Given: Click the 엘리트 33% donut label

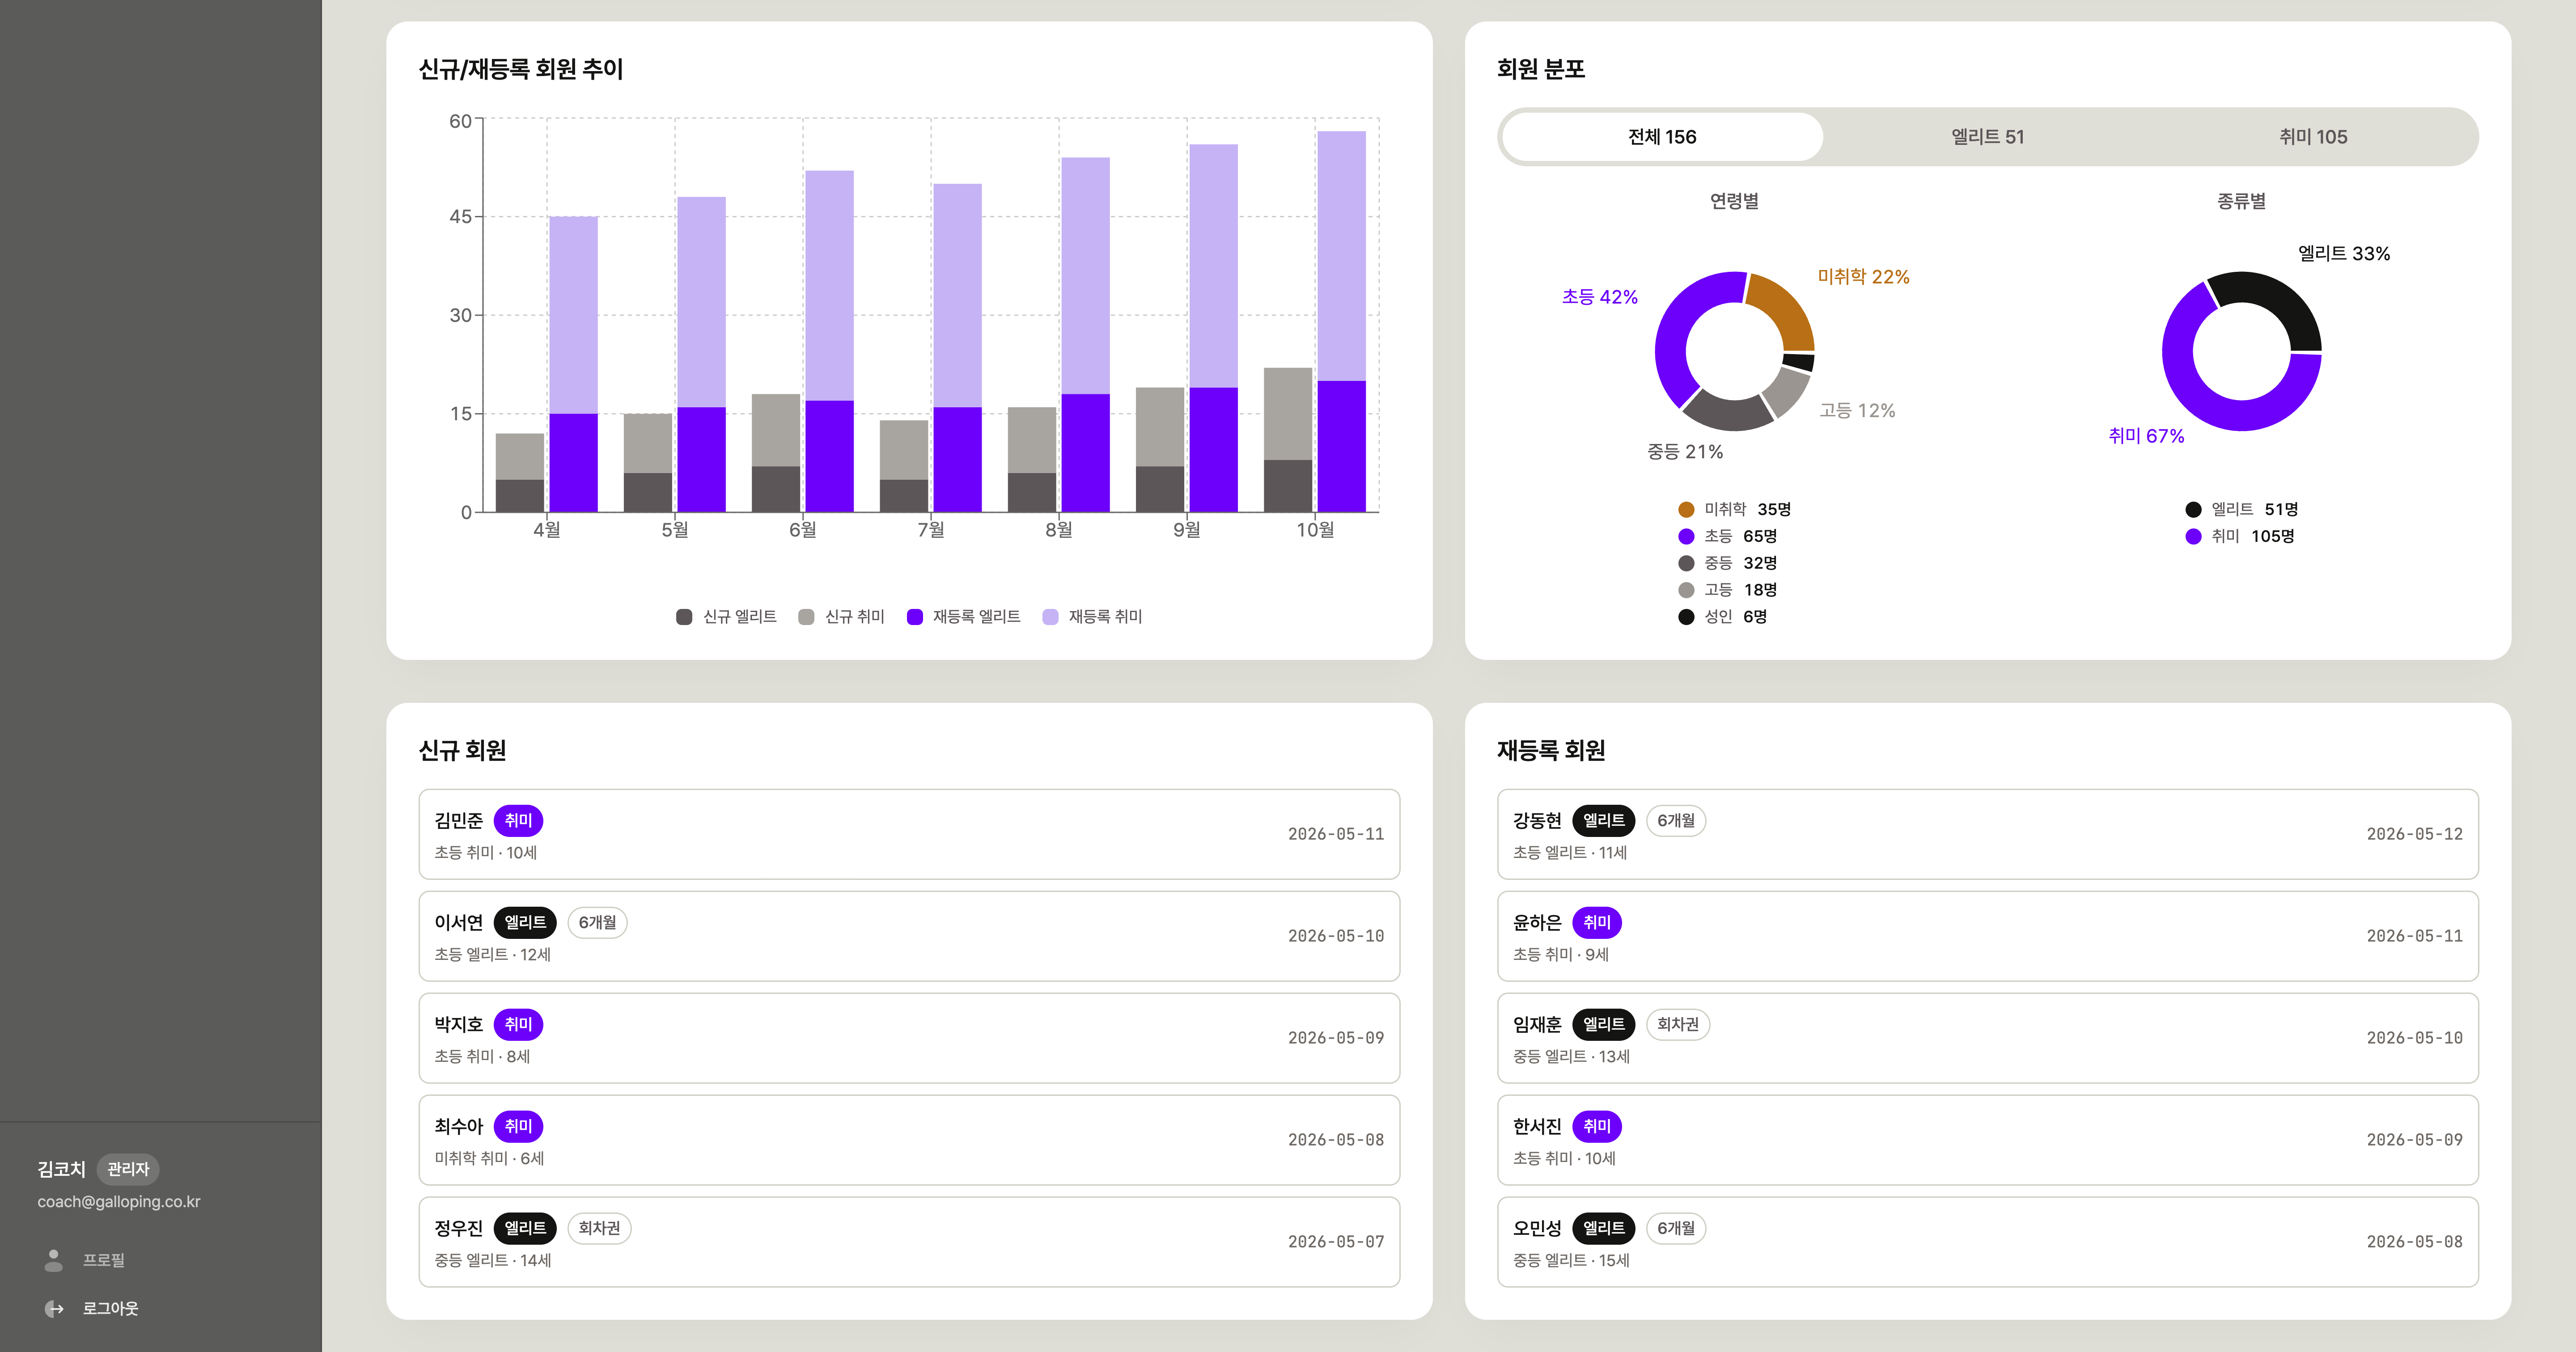Looking at the screenshot, I should click(x=2344, y=254).
